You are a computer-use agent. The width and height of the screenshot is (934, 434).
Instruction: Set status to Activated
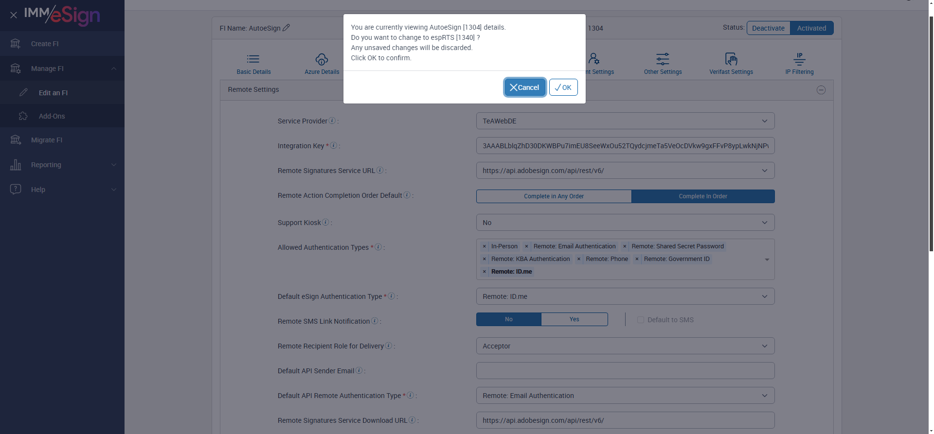[x=811, y=28]
